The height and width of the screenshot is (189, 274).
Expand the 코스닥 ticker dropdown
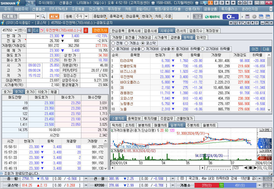[86, 185]
